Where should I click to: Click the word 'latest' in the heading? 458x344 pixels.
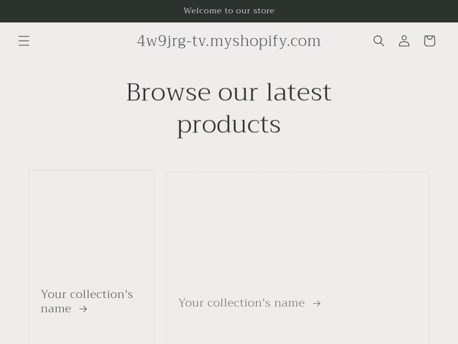click(299, 92)
